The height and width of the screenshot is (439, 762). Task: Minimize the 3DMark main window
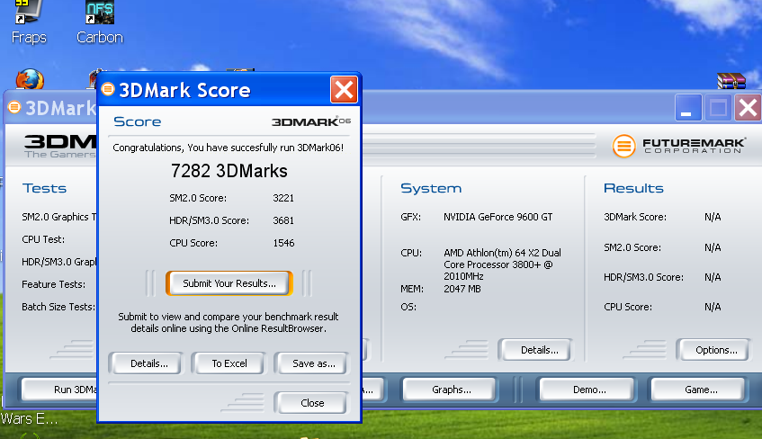(687, 107)
